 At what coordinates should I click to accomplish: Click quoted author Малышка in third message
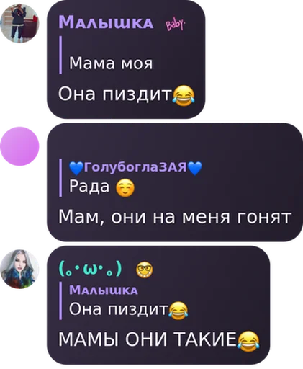104,290
